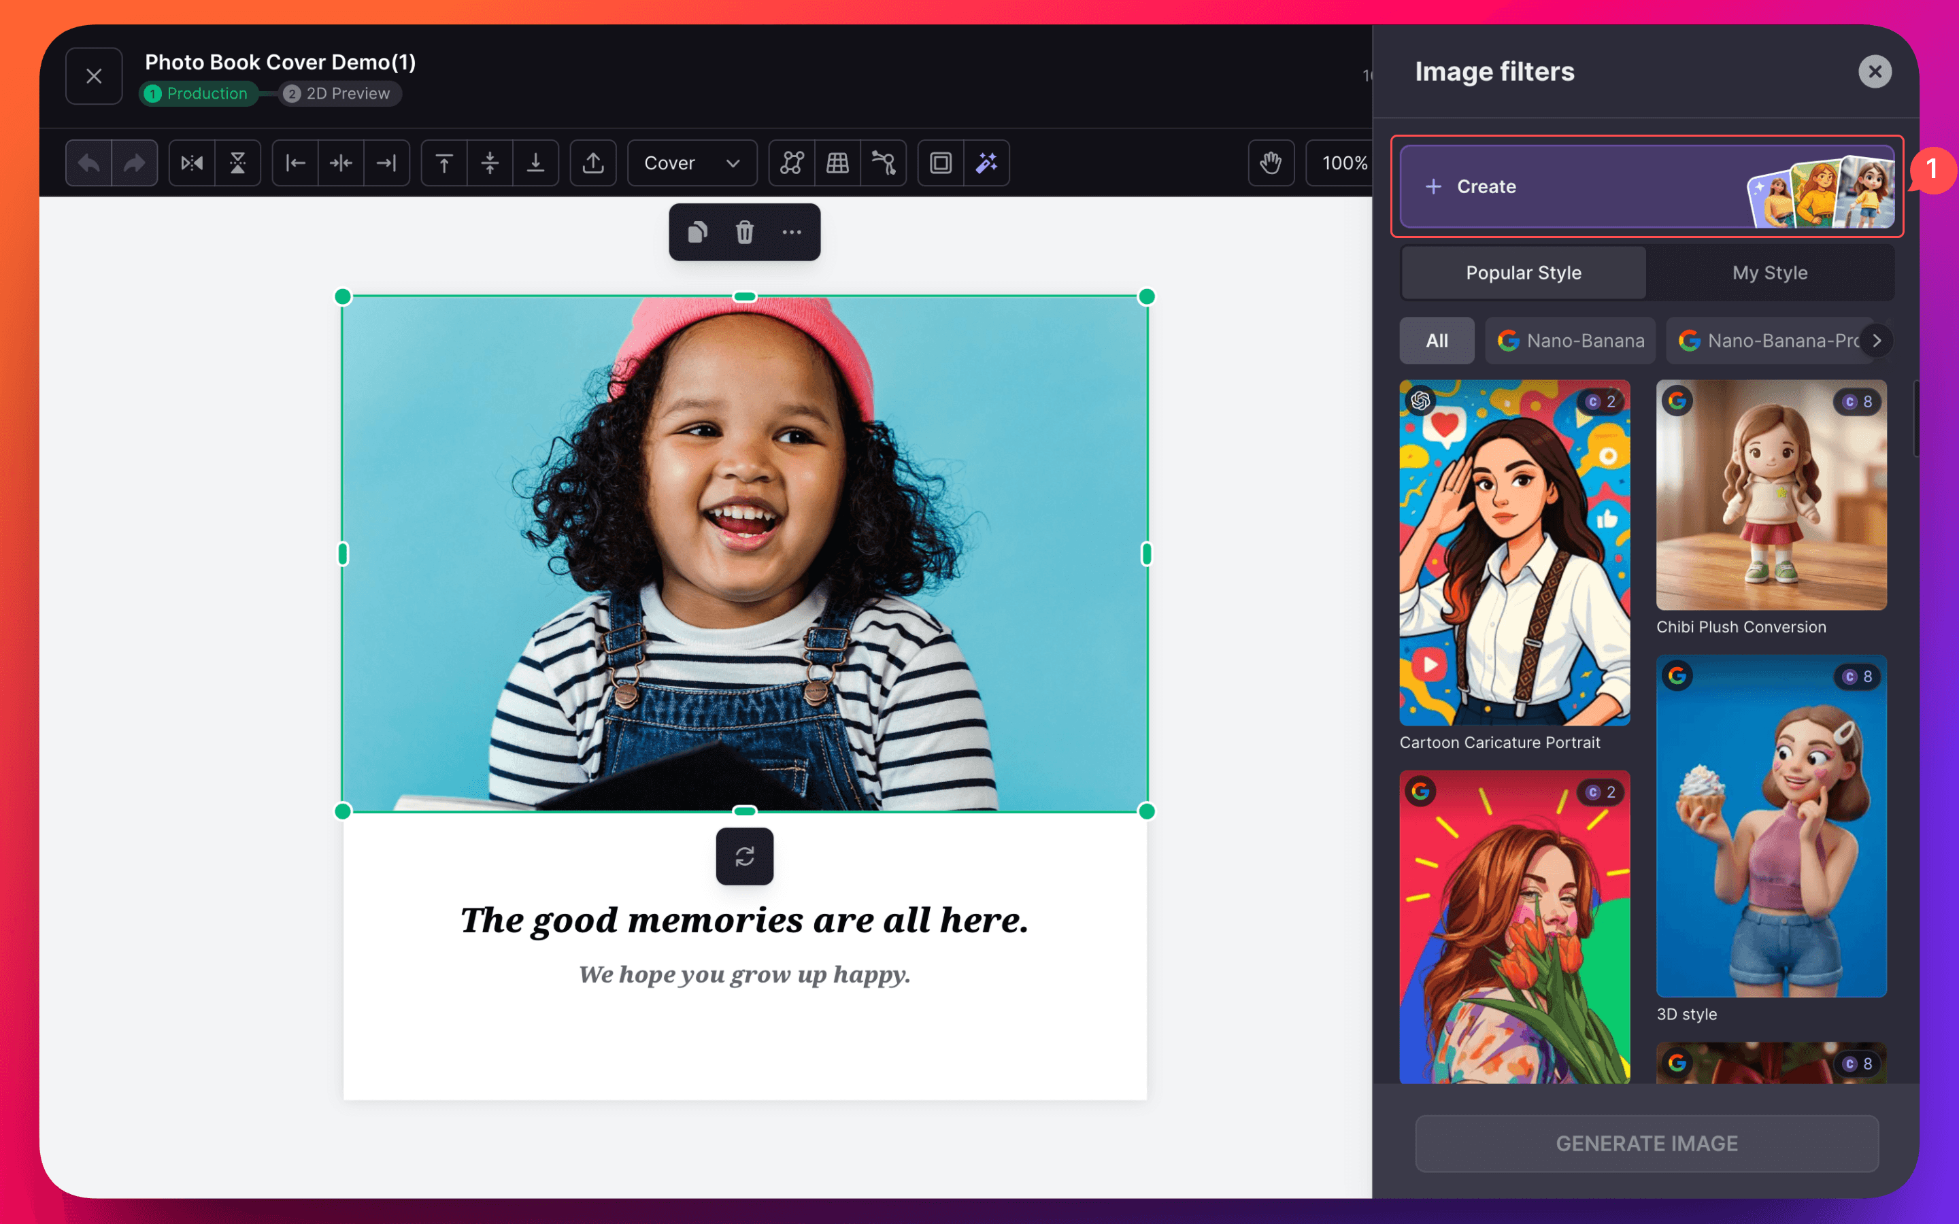Click the upload image icon
The height and width of the screenshot is (1224, 1959).
592,163
